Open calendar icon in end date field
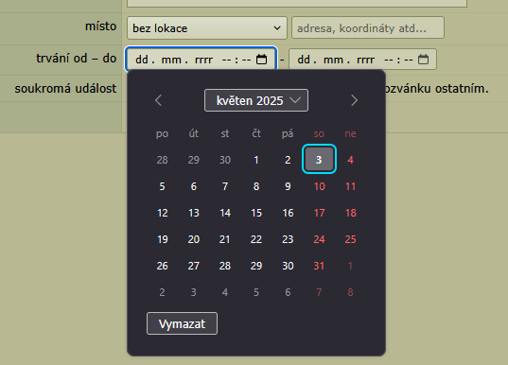The height and width of the screenshot is (365, 508). (x=423, y=60)
